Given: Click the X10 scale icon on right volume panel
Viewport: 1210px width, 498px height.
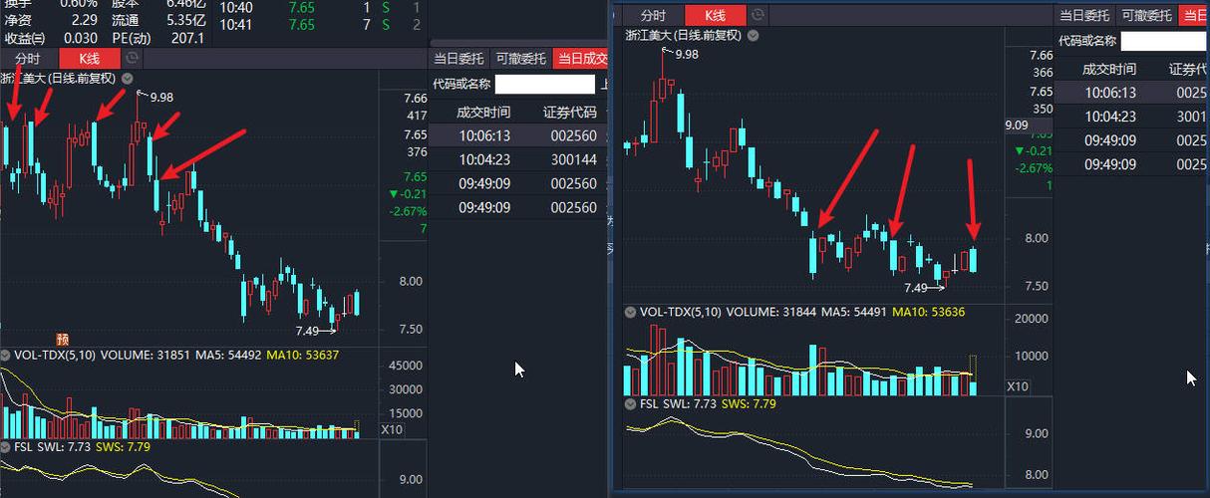Looking at the screenshot, I should click(1018, 386).
